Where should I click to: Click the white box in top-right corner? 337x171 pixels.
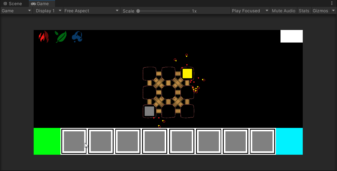tap(292, 36)
